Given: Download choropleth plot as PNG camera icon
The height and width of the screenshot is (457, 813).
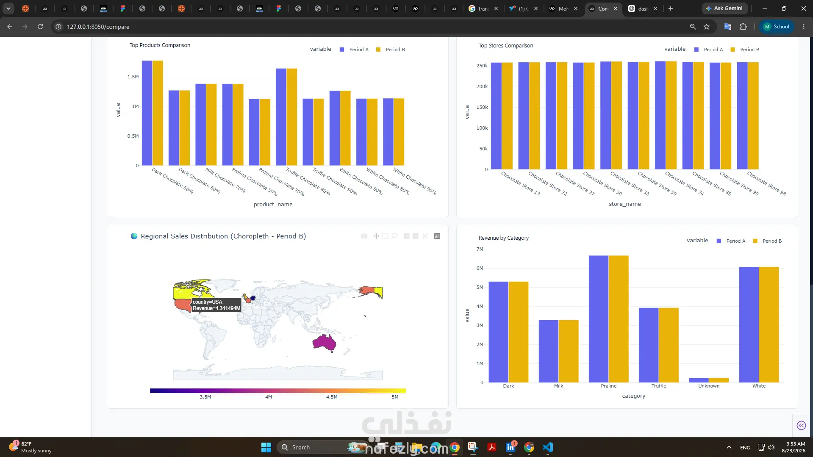Looking at the screenshot, I should click(x=364, y=236).
